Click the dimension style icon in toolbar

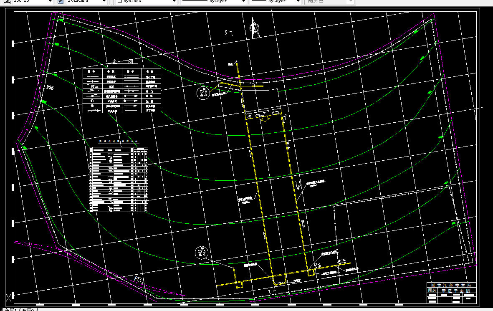[7, 1]
